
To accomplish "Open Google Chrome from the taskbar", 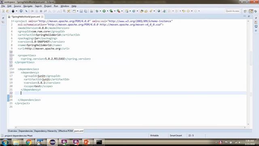I will [29, 142].
